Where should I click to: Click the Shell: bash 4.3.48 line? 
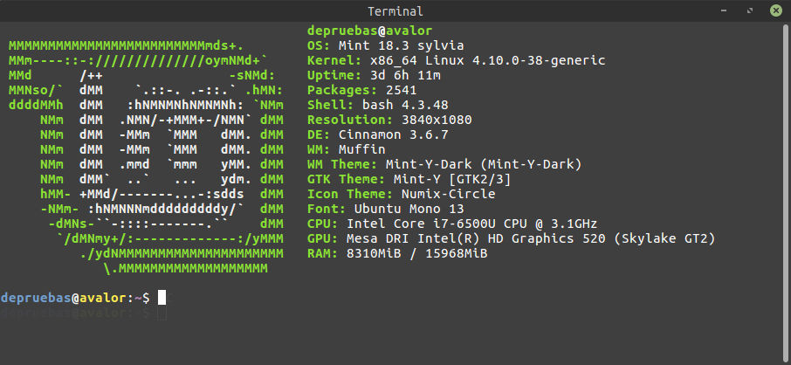pyautogui.click(x=377, y=105)
